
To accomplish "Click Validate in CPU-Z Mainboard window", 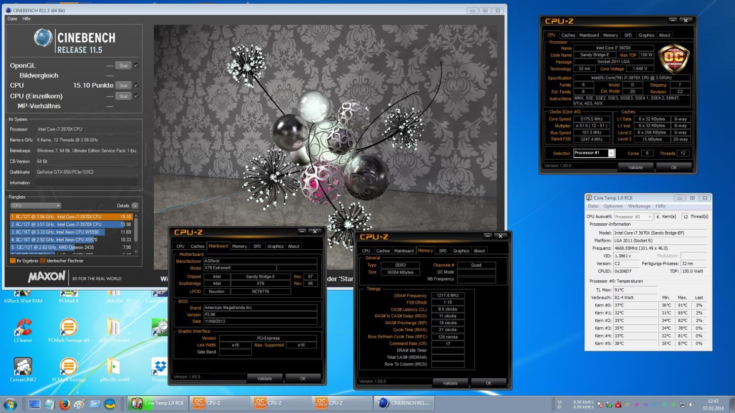I will pyautogui.click(x=265, y=379).
